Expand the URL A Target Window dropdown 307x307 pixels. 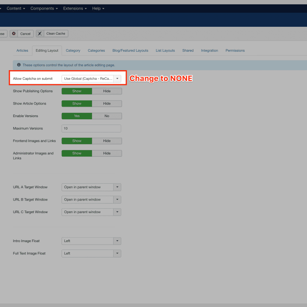91,187
